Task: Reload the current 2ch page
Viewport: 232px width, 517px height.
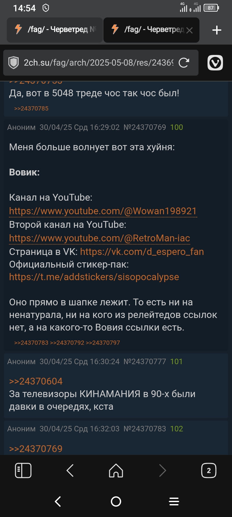Action: tap(184, 63)
